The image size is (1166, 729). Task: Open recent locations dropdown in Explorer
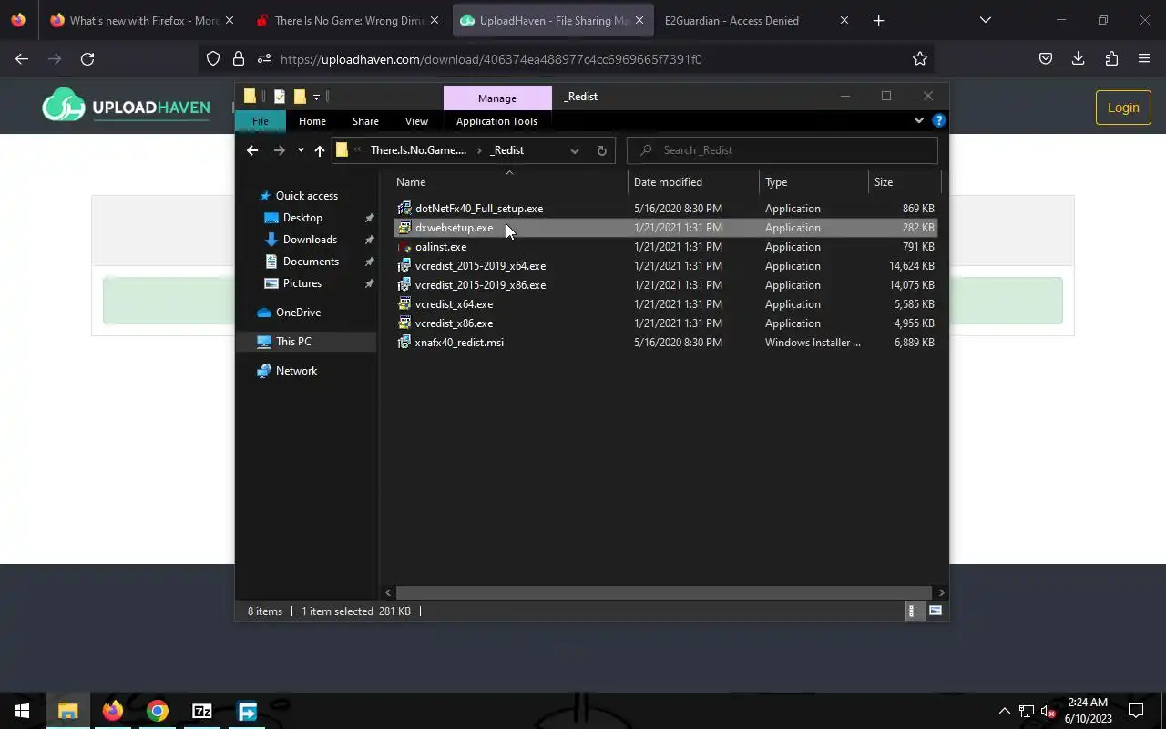pos(301,150)
